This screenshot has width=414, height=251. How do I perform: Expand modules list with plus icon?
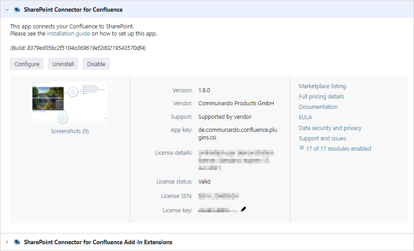[x=301, y=148]
